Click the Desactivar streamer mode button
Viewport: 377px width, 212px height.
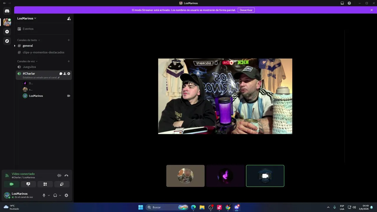246,10
